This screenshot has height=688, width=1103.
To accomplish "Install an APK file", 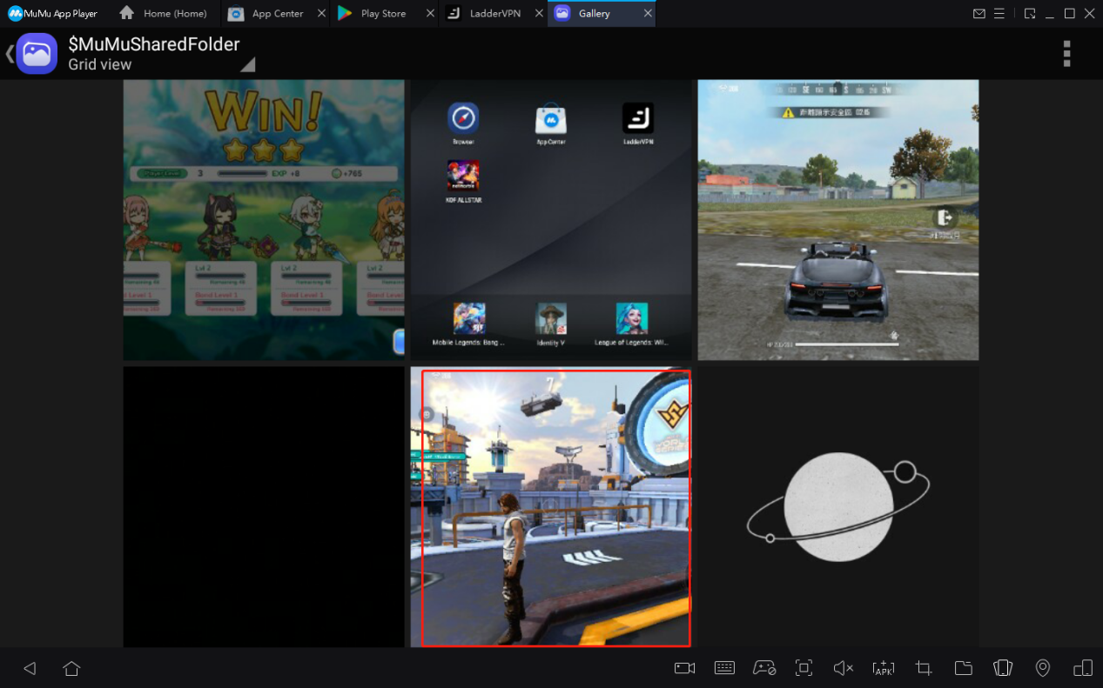I will (x=883, y=668).
